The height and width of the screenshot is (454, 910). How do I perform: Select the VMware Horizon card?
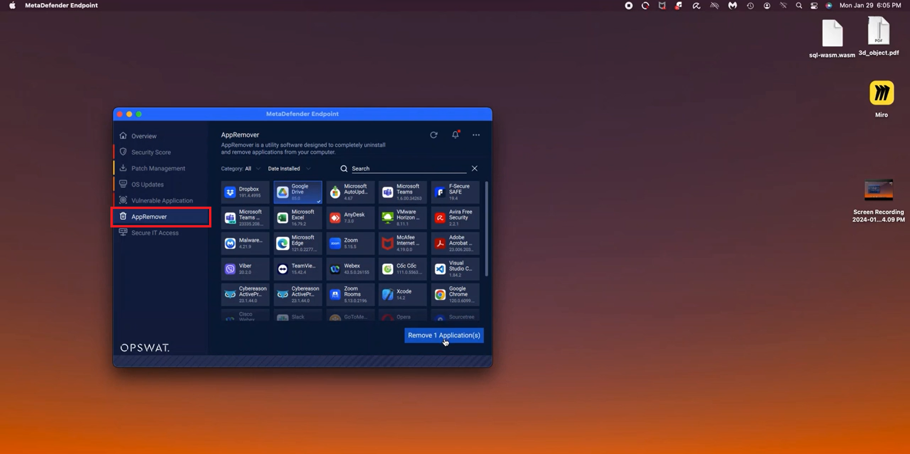403,218
